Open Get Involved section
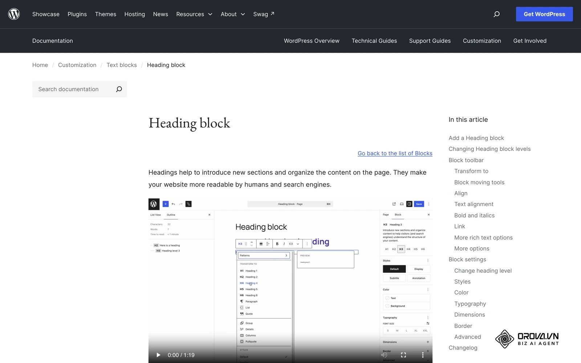Image resolution: width=581 pixels, height=363 pixels. click(530, 41)
